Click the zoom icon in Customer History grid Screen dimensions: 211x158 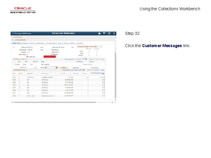81,70
